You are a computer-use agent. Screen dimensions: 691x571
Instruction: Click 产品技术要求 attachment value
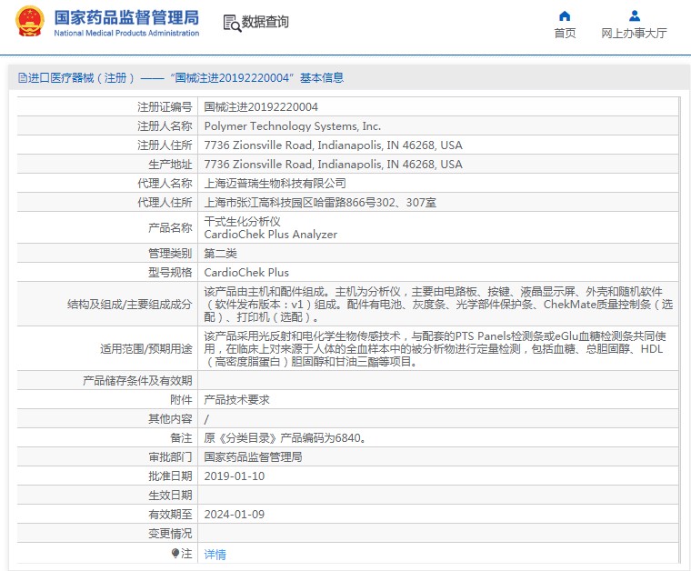(236, 400)
